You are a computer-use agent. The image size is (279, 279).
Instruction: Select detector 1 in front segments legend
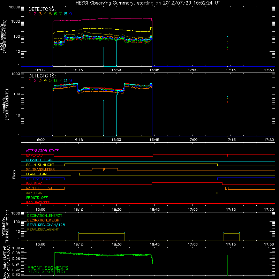[x=30, y=14]
